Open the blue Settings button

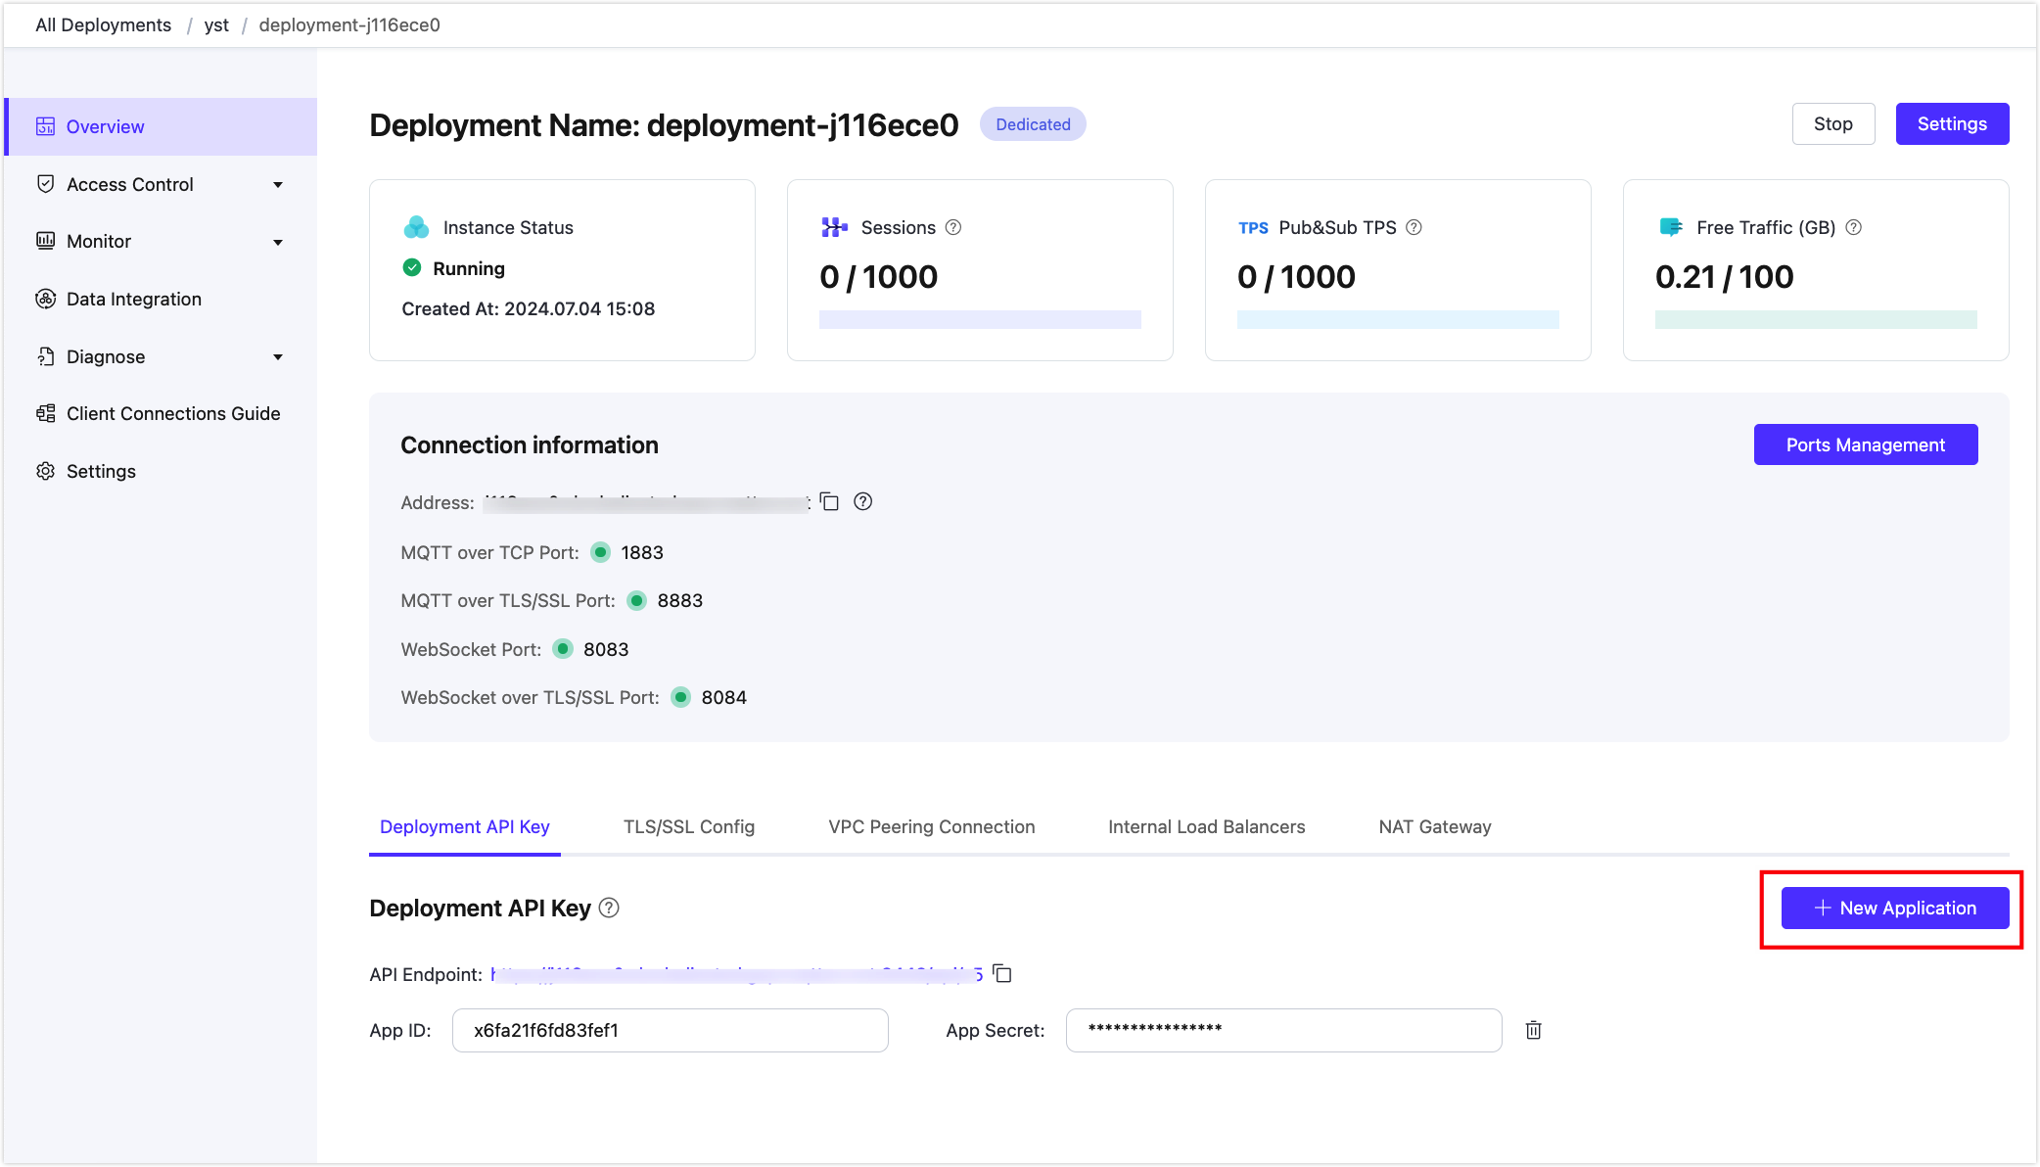tap(1952, 124)
